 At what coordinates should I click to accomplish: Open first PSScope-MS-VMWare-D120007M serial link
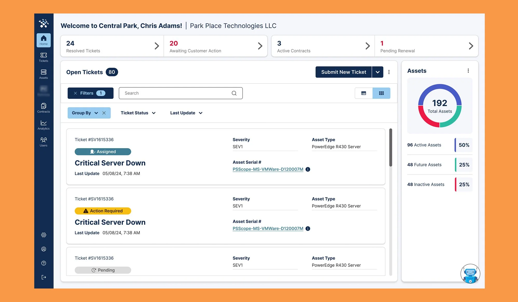pyautogui.click(x=268, y=169)
